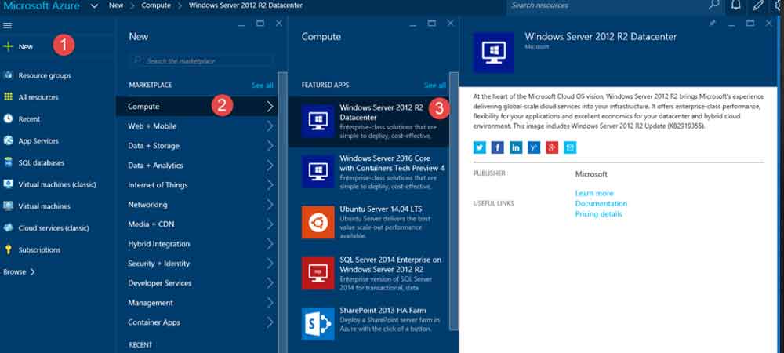
Task: Open the Microsoft Azure header dropdown arrow
Action: coord(94,5)
